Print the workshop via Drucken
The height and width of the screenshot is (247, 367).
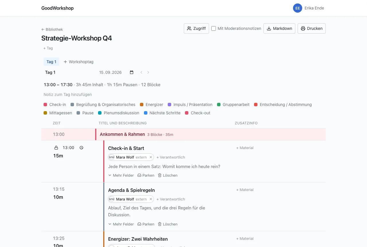click(x=312, y=28)
